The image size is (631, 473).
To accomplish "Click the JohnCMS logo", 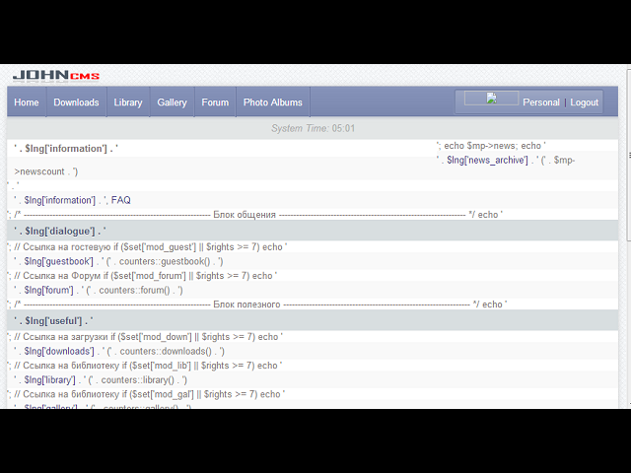I will (x=56, y=76).
